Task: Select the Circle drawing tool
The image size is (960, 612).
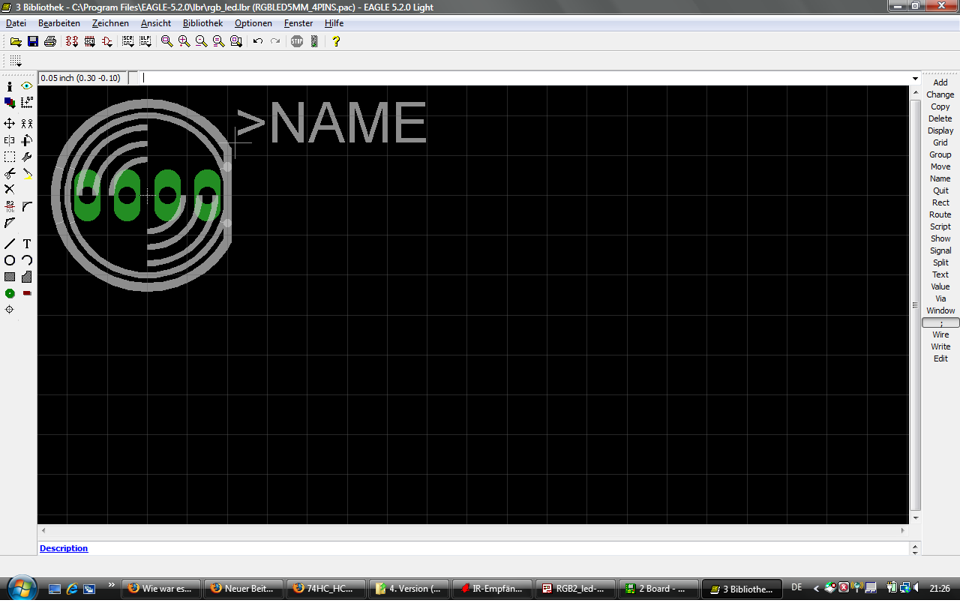Action: pos(10,260)
